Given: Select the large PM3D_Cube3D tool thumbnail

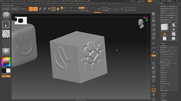Looking at the screenshot, I should pos(165,27).
